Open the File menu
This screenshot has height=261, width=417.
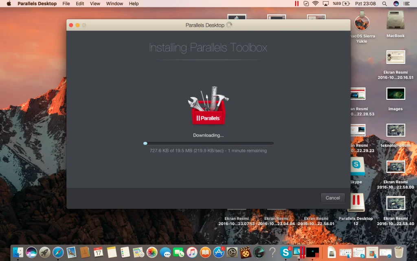(x=66, y=4)
